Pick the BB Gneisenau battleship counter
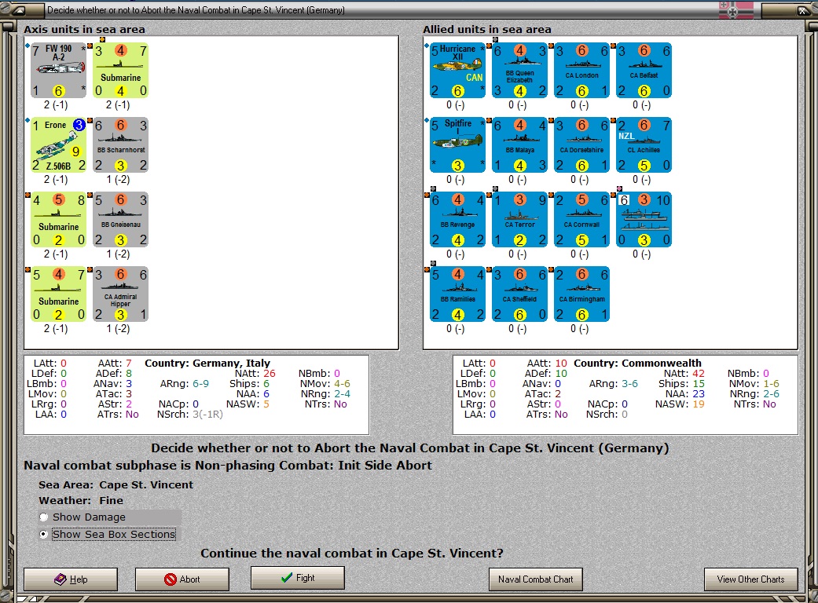 pyautogui.click(x=120, y=219)
